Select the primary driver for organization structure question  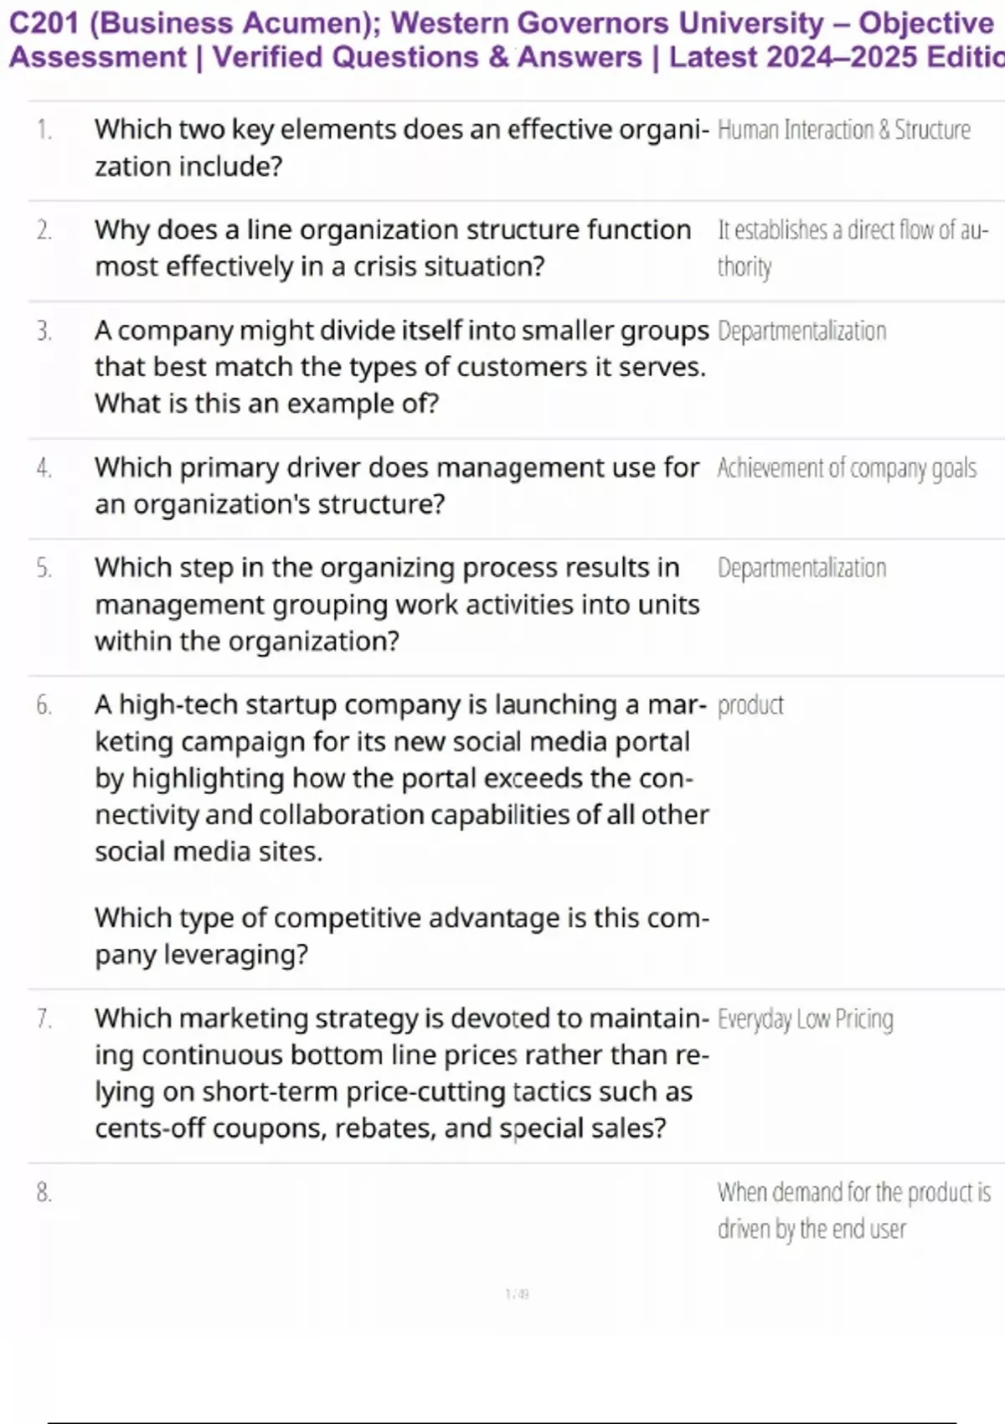coord(396,486)
